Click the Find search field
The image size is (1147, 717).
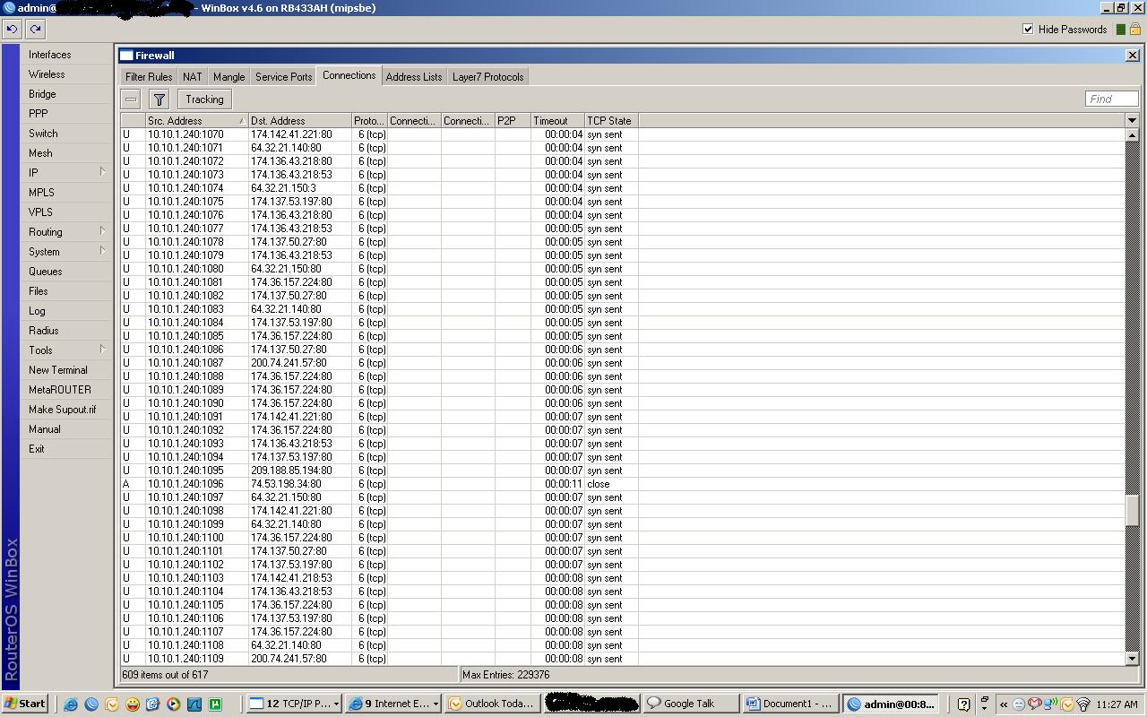coord(1111,99)
